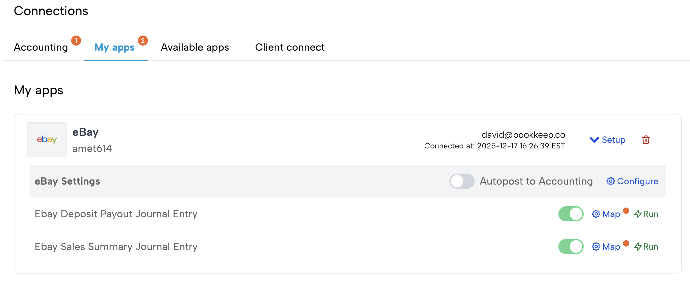This screenshot has height=283, width=690.
Task: Click lightning Run icon for Deposit Payout entry
Action: tap(638, 214)
